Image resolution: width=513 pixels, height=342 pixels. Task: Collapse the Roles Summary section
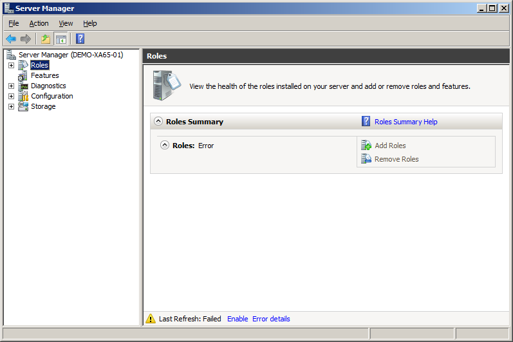[158, 121]
